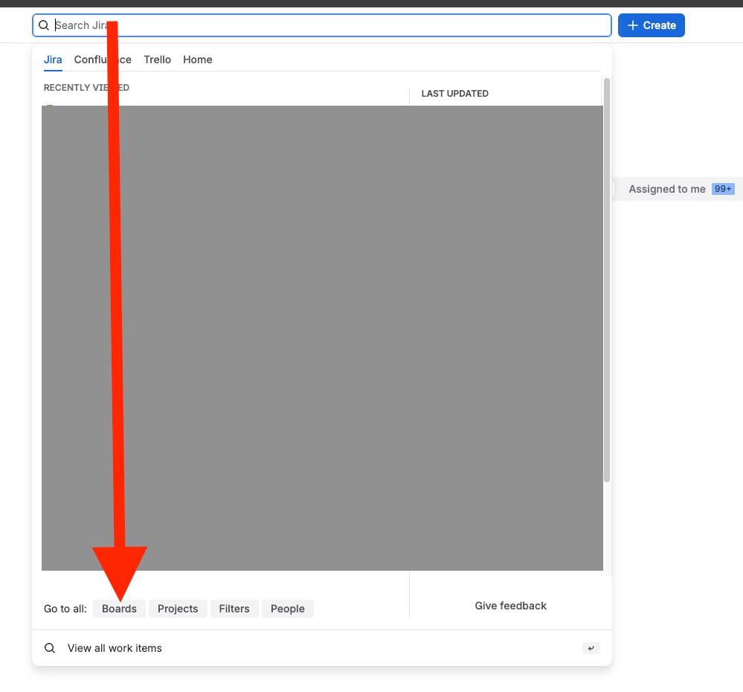Click the enter key icon in the View all work items row

[x=591, y=648]
